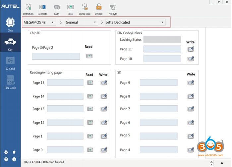
Task: Open settings gear in the sidebar
Action: (6, 152)
